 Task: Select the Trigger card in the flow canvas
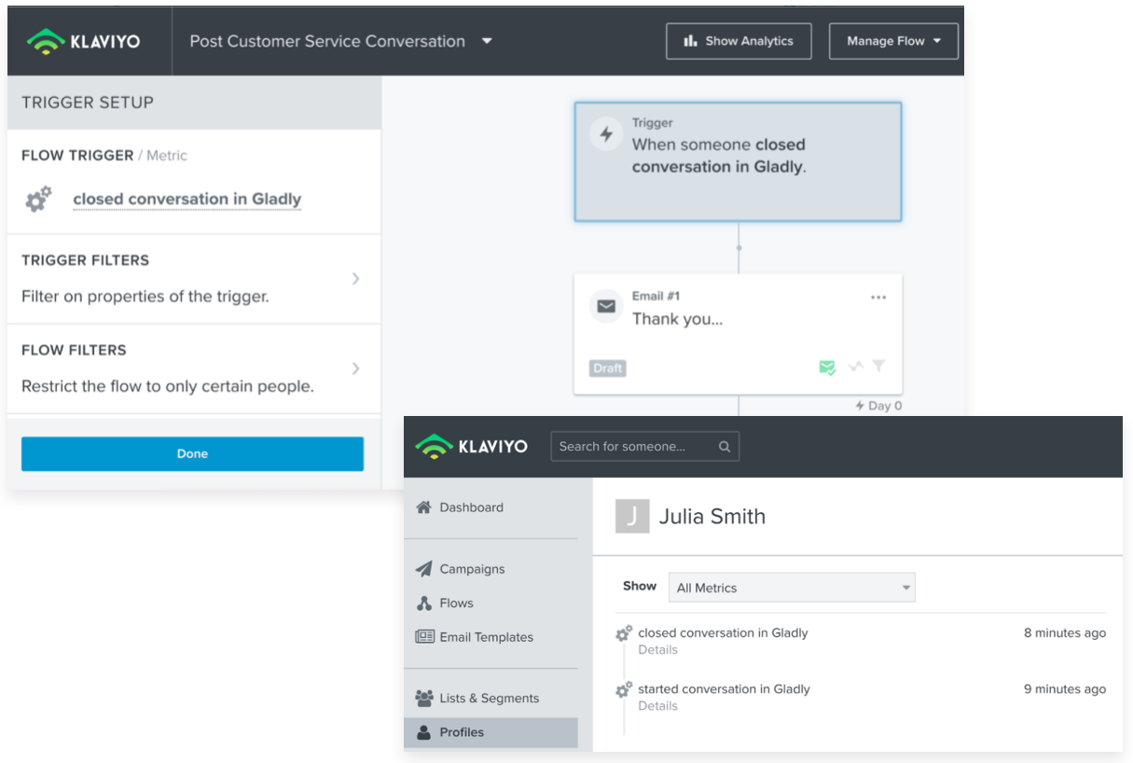coord(738,161)
